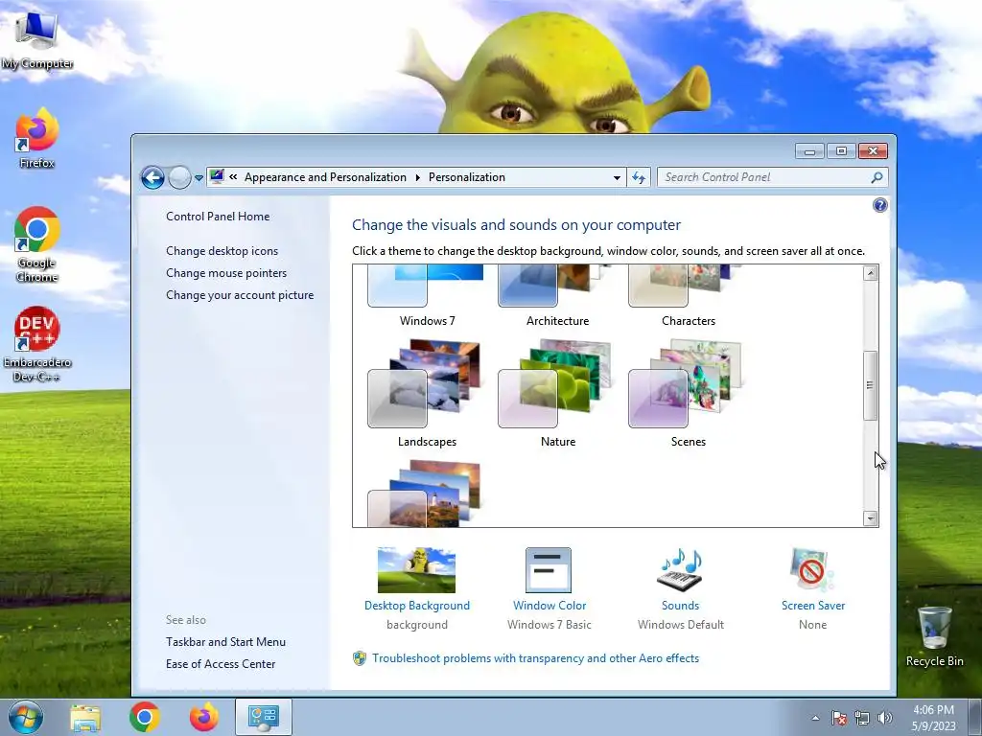Click the Window Color text link
Image resolution: width=982 pixels, height=736 pixels.
[x=549, y=606]
